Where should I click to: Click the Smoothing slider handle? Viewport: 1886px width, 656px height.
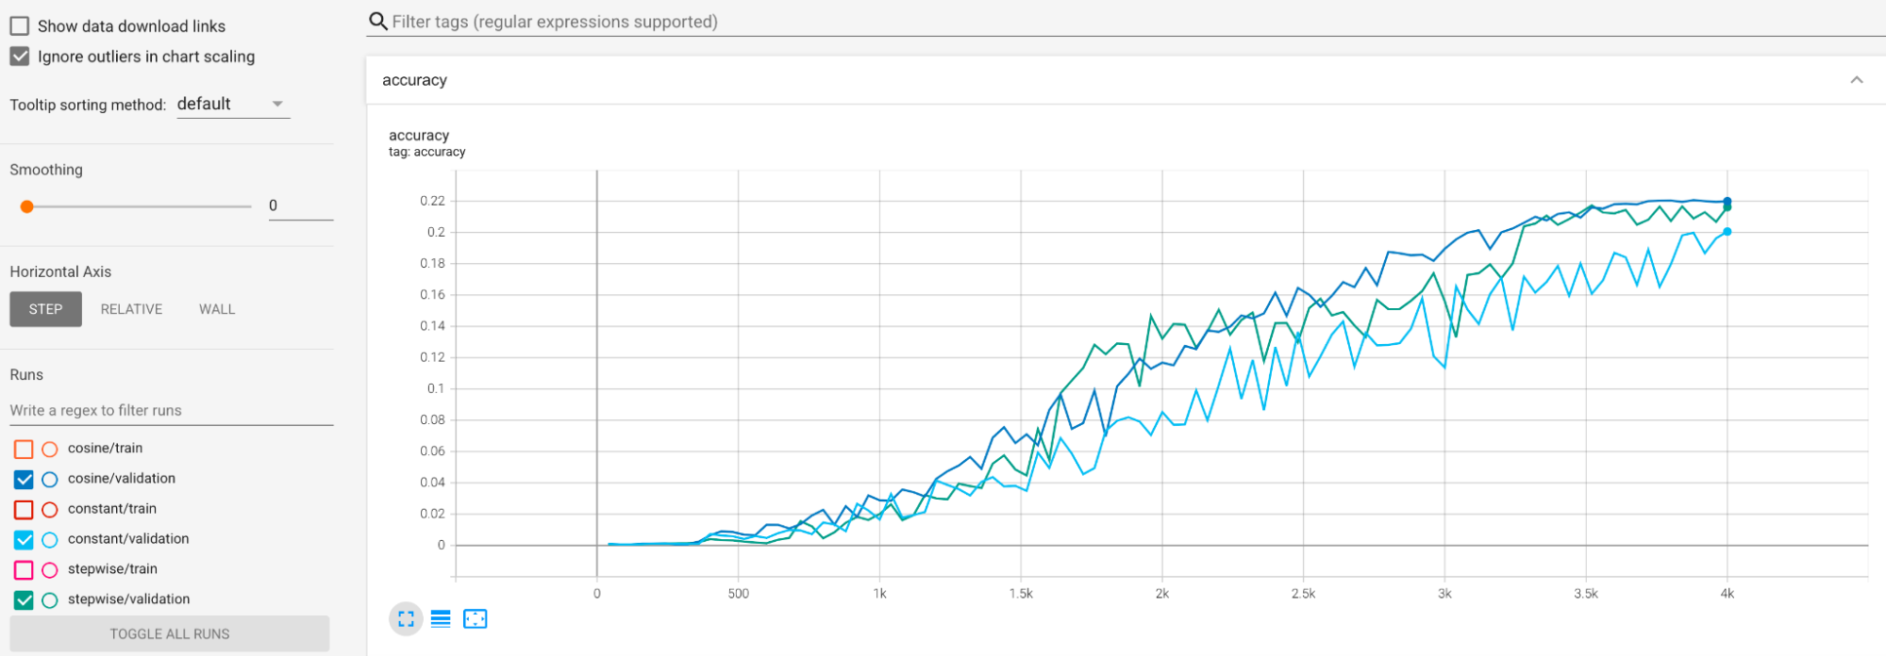tap(27, 205)
